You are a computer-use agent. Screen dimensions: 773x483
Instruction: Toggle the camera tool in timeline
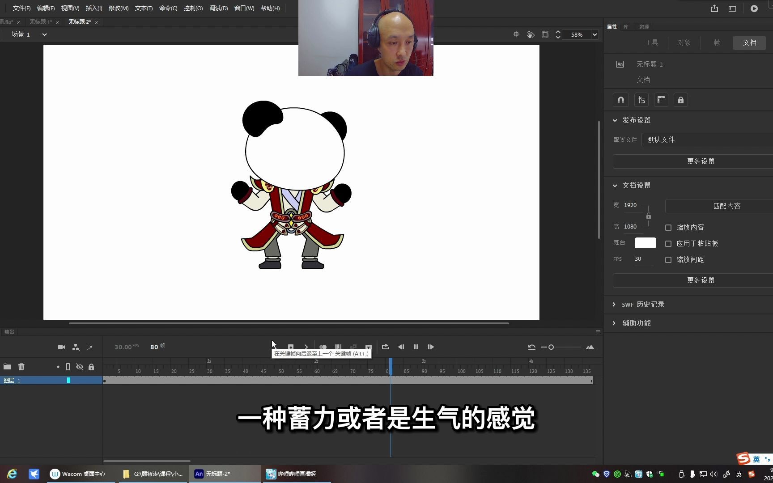[x=62, y=347]
